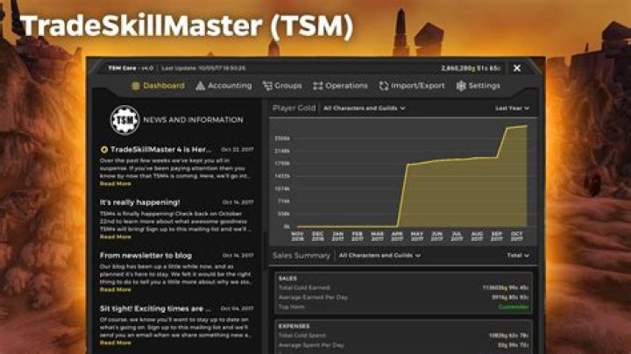Click Read More under From newsletter to blog
Viewport: 631px width, 354px height.
point(116,290)
